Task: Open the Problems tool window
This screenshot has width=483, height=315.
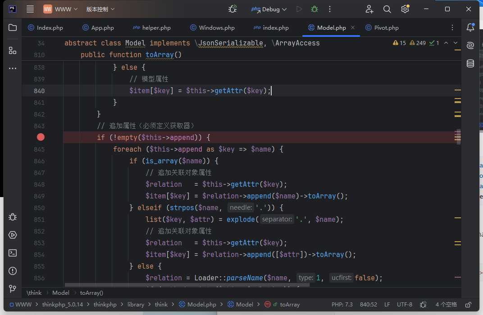Action: tap(13, 271)
